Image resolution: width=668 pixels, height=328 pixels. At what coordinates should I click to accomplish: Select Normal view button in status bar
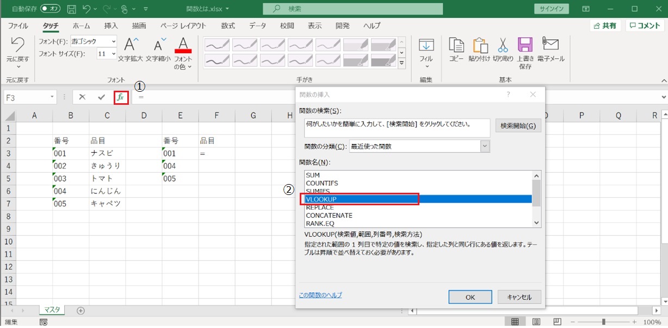coord(515,322)
